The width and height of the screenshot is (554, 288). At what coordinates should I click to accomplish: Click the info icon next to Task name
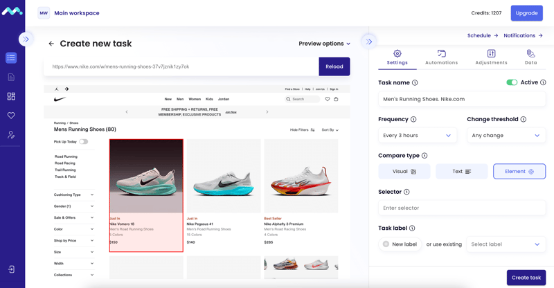coord(415,82)
